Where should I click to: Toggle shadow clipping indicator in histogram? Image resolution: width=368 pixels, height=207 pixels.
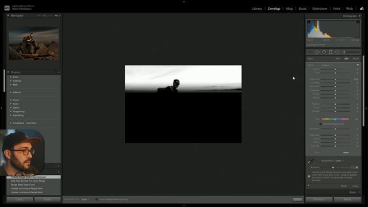pyautogui.click(x=309, y=22)
